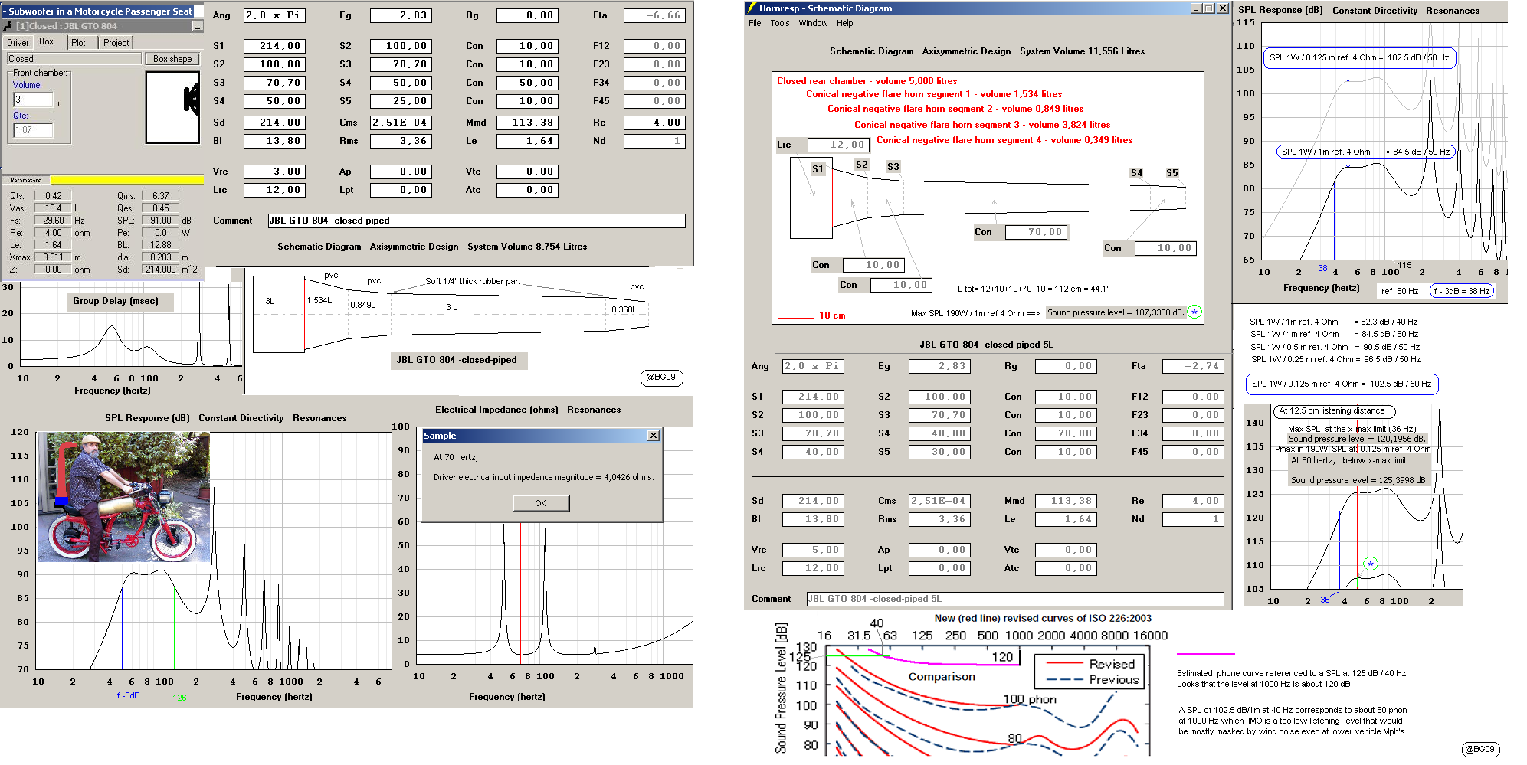Click the Xmax value 0.011
The image size is (1527, 765).
pos(54,257)
